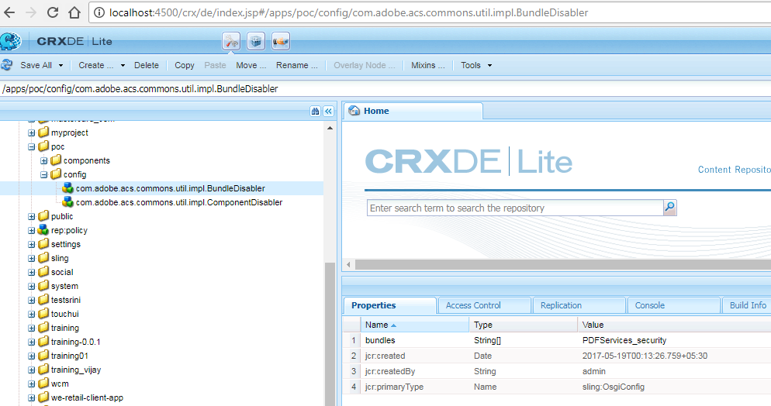Click the tree panel vertical scrollbar thumb

330,334
